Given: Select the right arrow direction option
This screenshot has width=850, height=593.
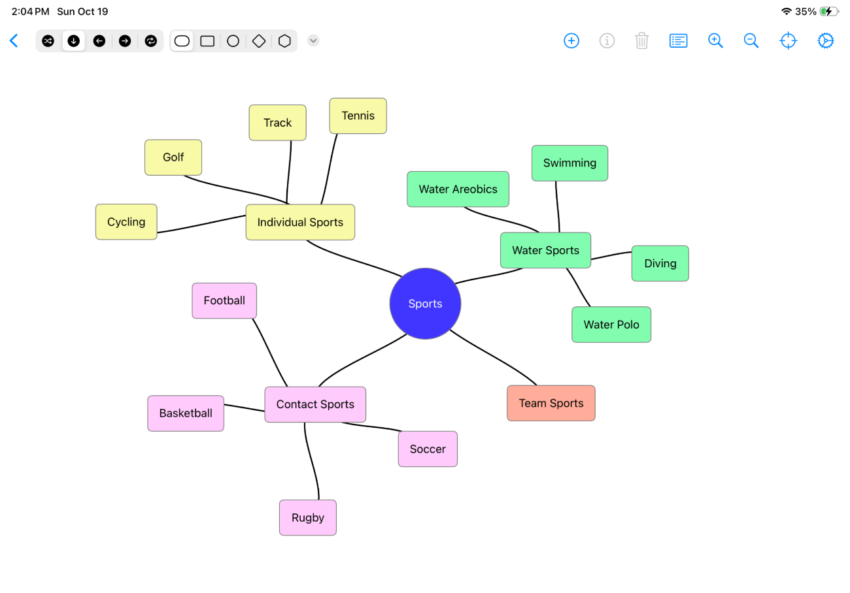Looking at the screenshot, I should pyautogui.click(x=125, y=41).
